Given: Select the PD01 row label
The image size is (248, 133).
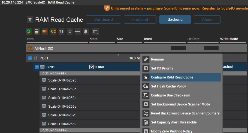Looking at the screenshot, I should point(44,58).
